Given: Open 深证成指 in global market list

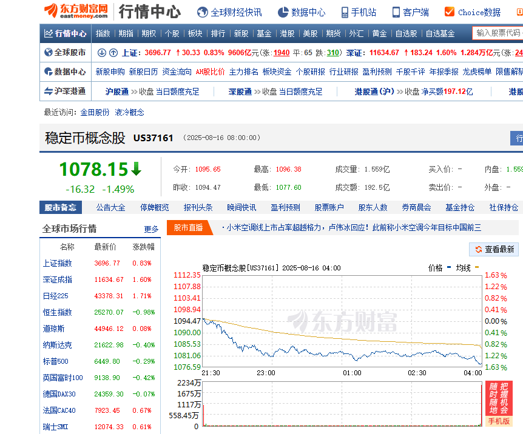Looking at the screenshot, I should click(58, 279).
